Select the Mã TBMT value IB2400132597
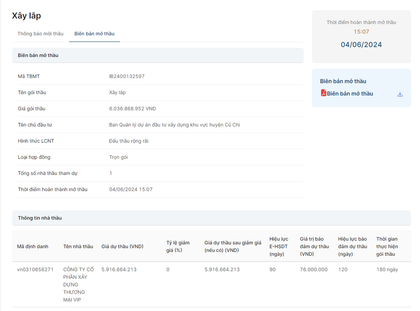 click(x=127, y=76)
